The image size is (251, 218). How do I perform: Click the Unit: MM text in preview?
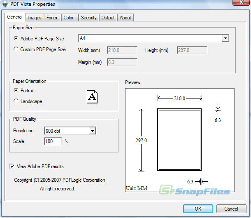(137, 188)
